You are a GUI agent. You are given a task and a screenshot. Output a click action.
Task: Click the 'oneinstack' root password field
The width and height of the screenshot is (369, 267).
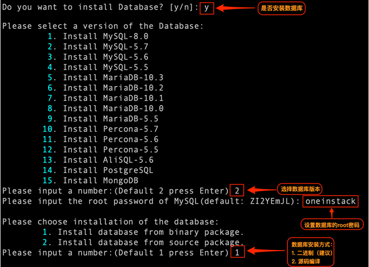tap(330, 201)
